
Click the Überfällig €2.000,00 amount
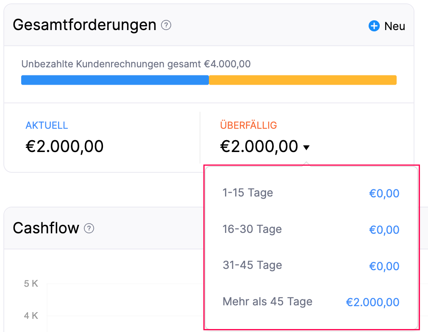(259, 147)
